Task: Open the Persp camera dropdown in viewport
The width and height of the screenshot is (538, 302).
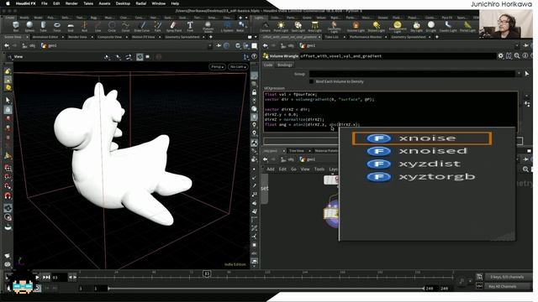Action: tap(217, 67)
